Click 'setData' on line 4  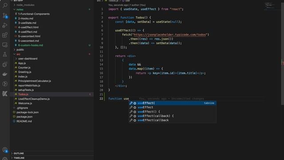(143, 22)
